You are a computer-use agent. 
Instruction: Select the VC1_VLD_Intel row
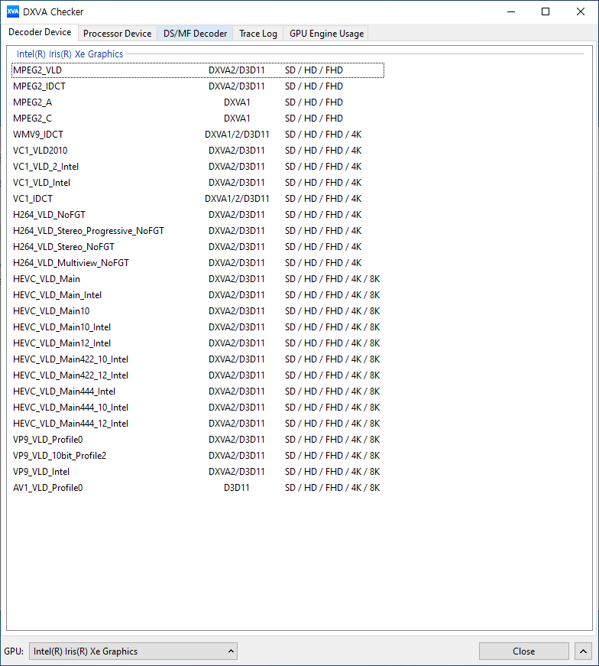pos(198,183)
